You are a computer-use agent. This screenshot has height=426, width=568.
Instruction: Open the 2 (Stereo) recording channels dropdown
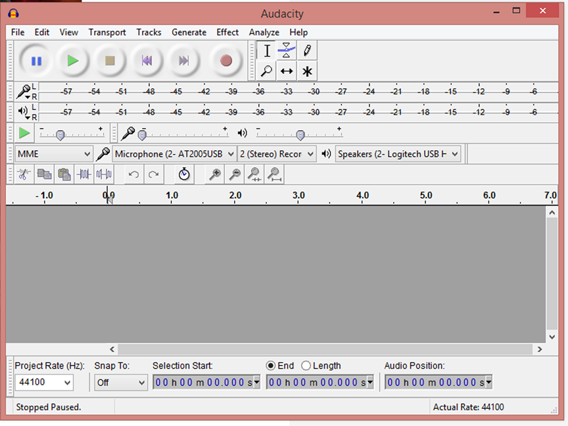pyautogui.click(x=276, y=154)
